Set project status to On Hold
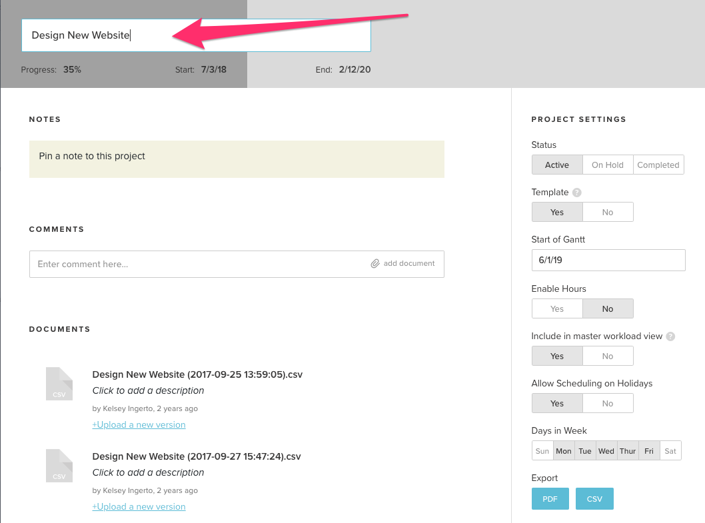The height and width of the screenshot is (523, 705). tap(607, 165)
